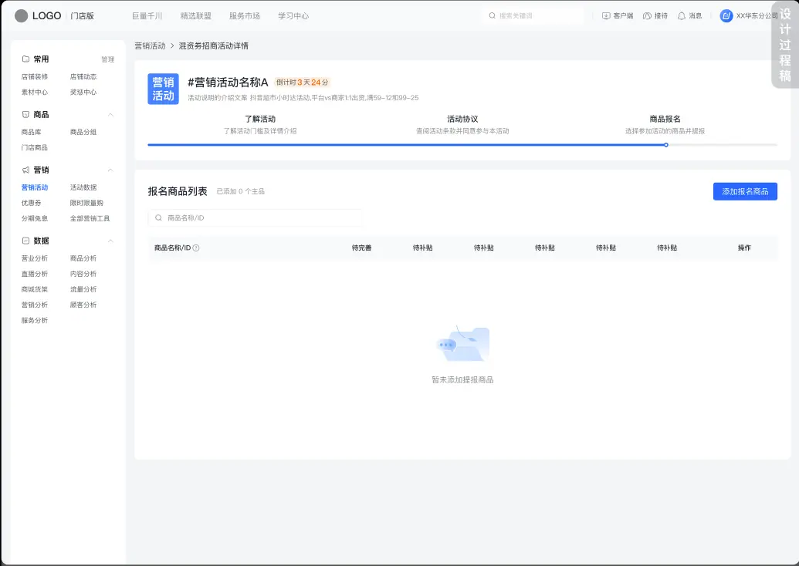Open 优惠券 in sidebar
Image resolution: width=799 pixels, height=566 pixels.
click(31, 203)
